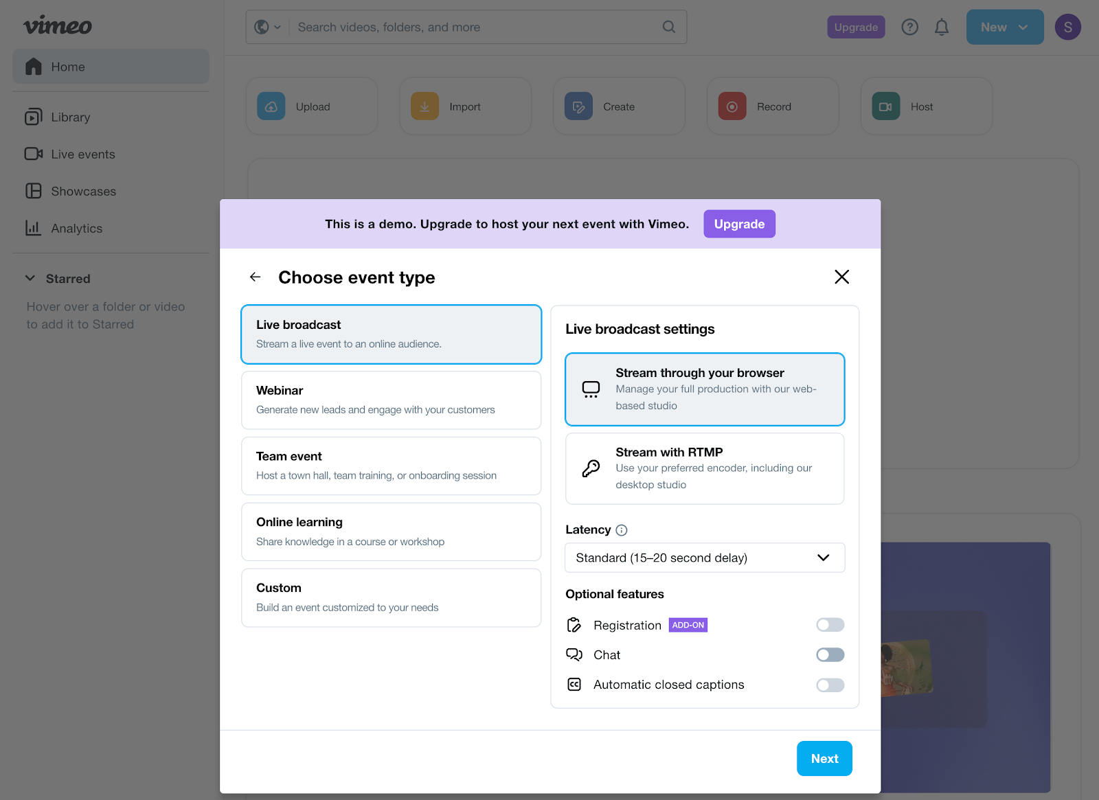Enable Automatic closed captions
This screenshot has height=800, width=1099.
tap(830, 685)
